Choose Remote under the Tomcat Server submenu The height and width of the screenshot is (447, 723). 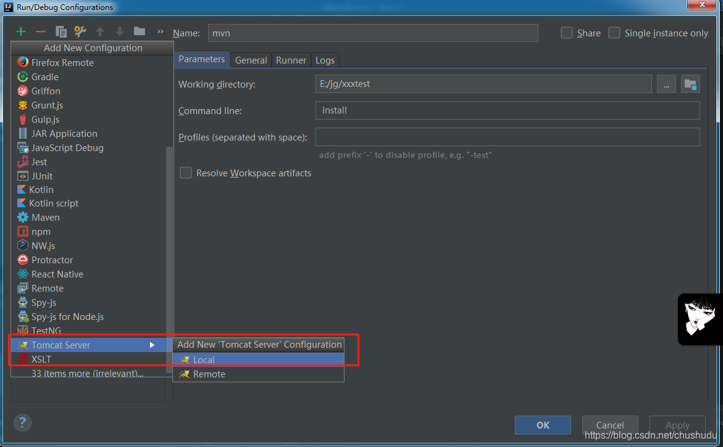pyautogui.click(x=258, y=374)
